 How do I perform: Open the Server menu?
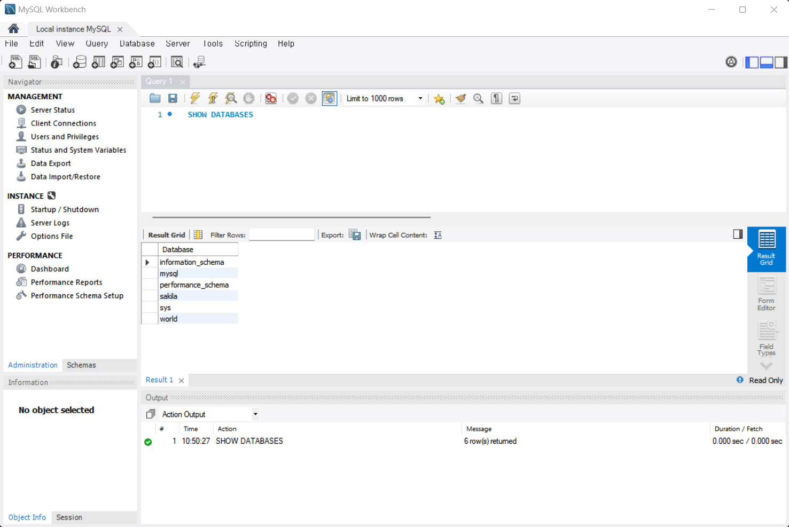point(178,44)
